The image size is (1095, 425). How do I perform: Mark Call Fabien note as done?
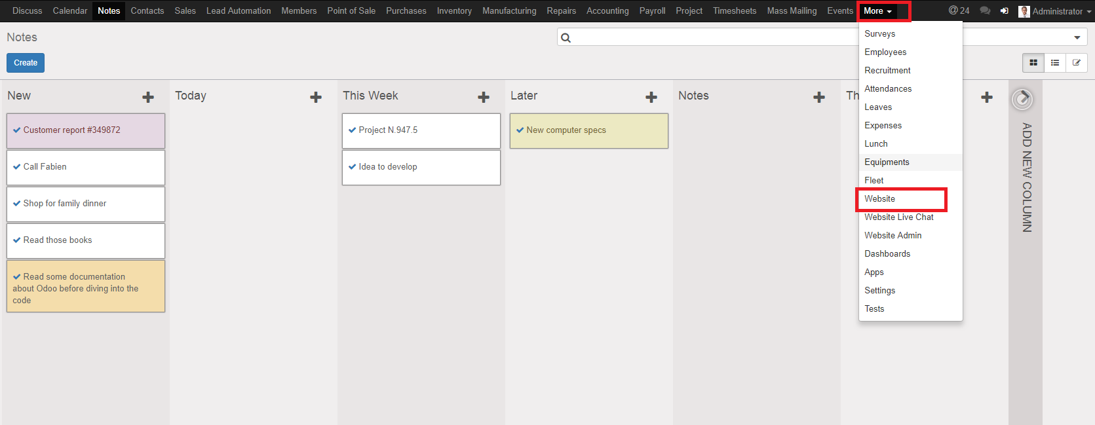[x=17, y=167]
